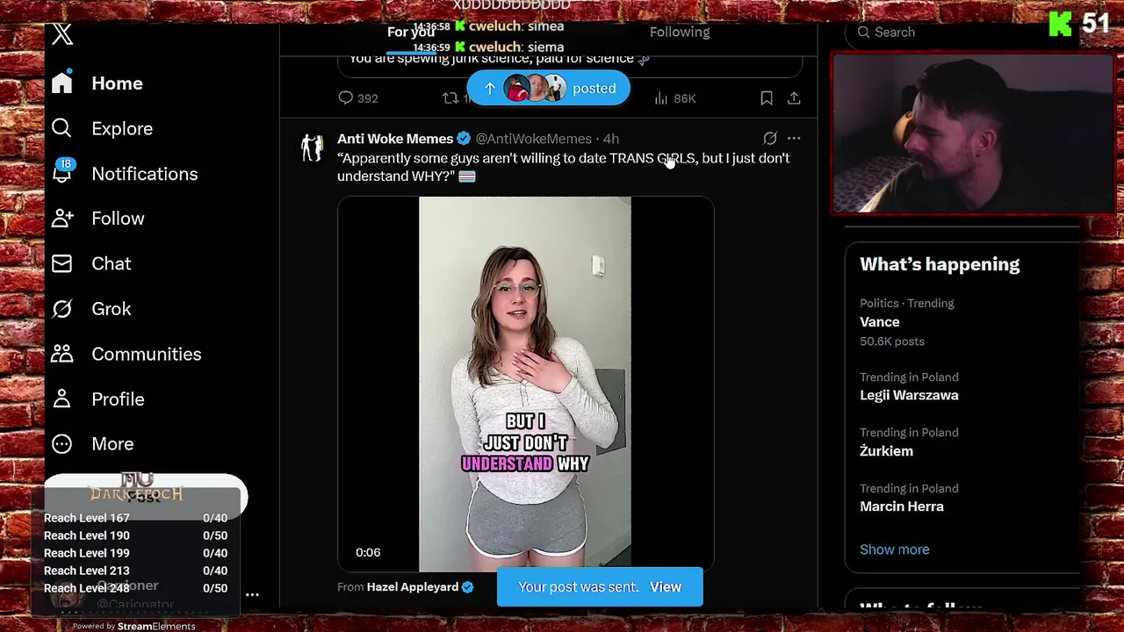Screen dimensions: 1124x632
Task: Play the embedded post video
Action: [x=525, y=384]
